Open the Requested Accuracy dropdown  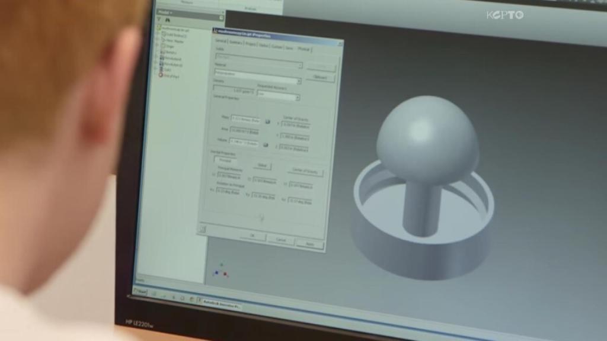click(x=297, y=98)
